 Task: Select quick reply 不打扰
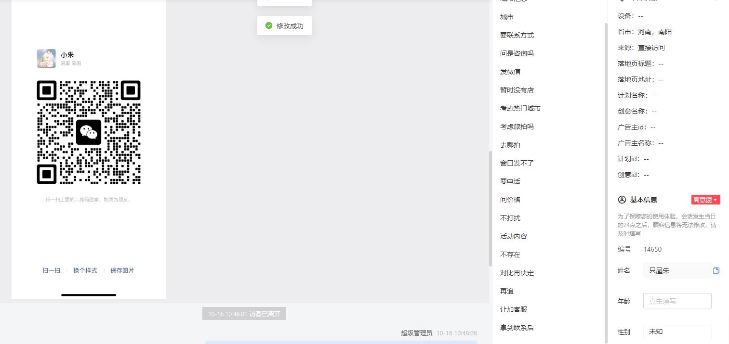(x=510, y=218)
